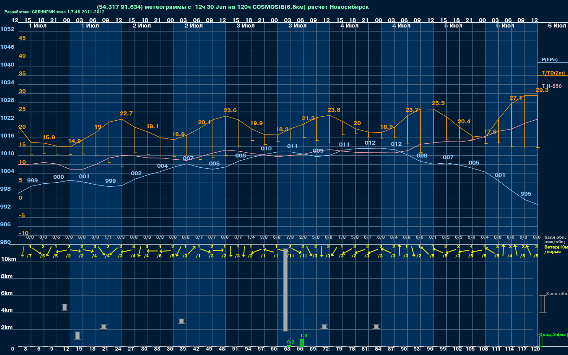Click the 18.3 temperature label
Image resolution: width=568 pixels, height=355 pixels.
282,130
